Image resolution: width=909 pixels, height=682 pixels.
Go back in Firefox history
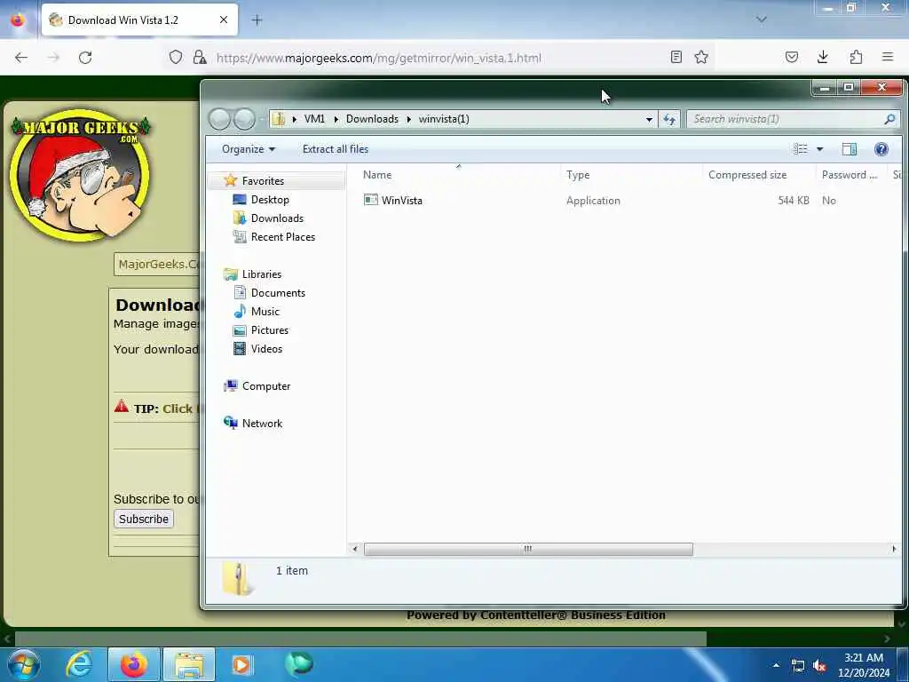[x=21, y=58]
